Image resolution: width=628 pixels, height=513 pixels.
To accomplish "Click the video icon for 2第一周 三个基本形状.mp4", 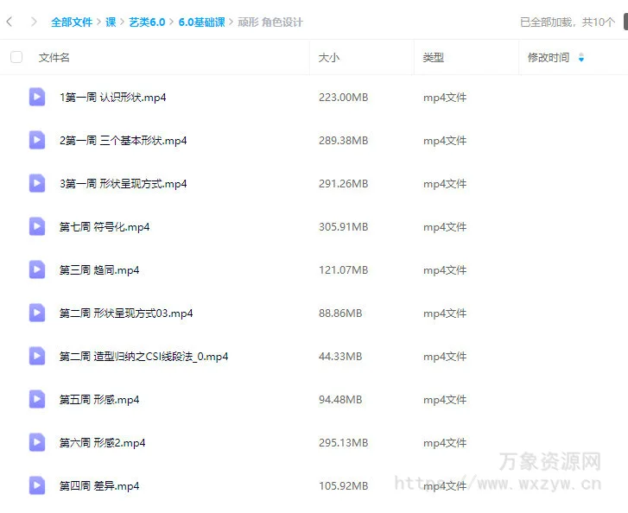I will [37, 140].
